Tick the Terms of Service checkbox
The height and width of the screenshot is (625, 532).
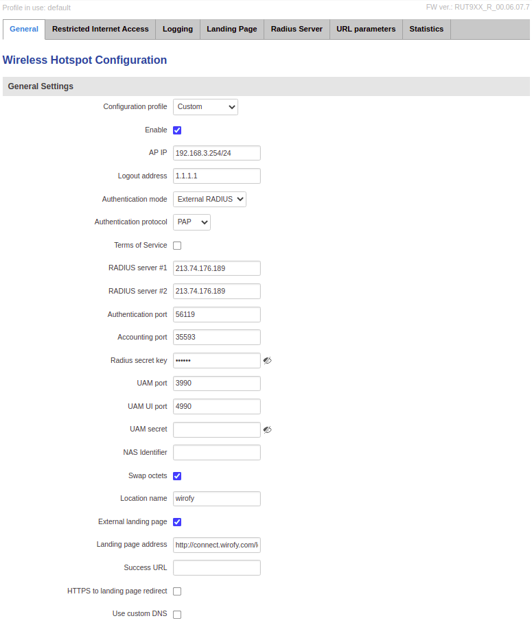click(177, 246)
